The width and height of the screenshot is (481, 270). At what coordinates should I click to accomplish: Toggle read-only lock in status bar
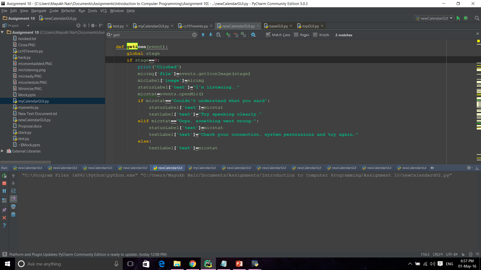[x=463, y=254]
